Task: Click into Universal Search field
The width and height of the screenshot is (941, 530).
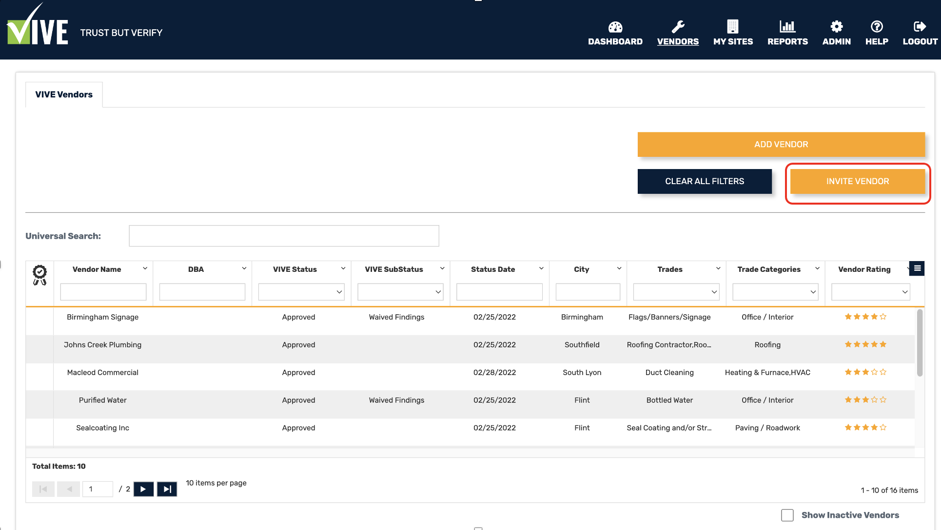Action: (x=284, y=236)
